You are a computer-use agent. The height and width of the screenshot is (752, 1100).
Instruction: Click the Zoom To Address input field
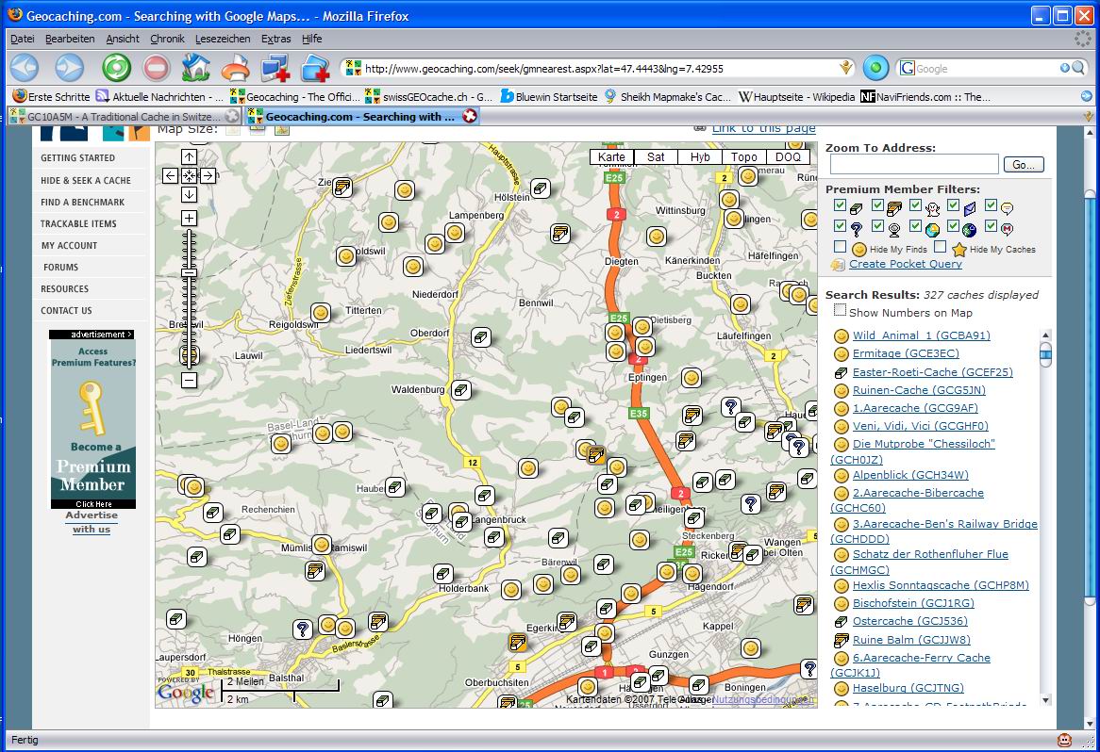[x=914, y=164]
